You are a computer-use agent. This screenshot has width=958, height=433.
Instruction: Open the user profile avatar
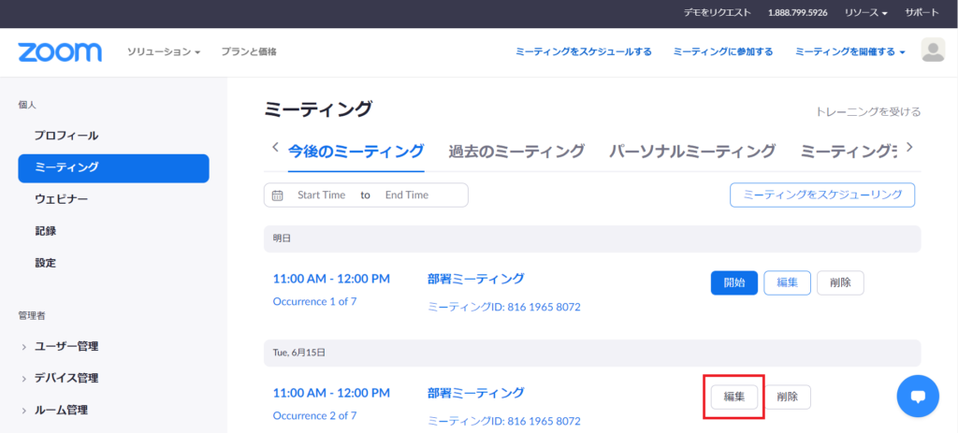click(x=933, y=51)
